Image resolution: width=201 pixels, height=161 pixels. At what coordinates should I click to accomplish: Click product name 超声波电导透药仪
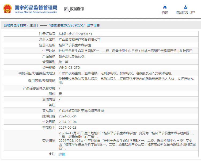(71, 56)
